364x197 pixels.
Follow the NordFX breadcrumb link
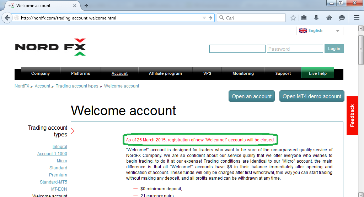pyautogui.click(x=22, y=86)
